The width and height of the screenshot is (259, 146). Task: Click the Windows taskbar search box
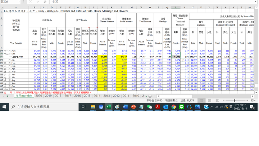(x=44, y=107)
